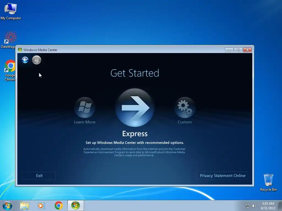This screenshot has height=211, width=282.
Task: Click the Show Desktop strip by the clock
Action: (x=280, y=206)
